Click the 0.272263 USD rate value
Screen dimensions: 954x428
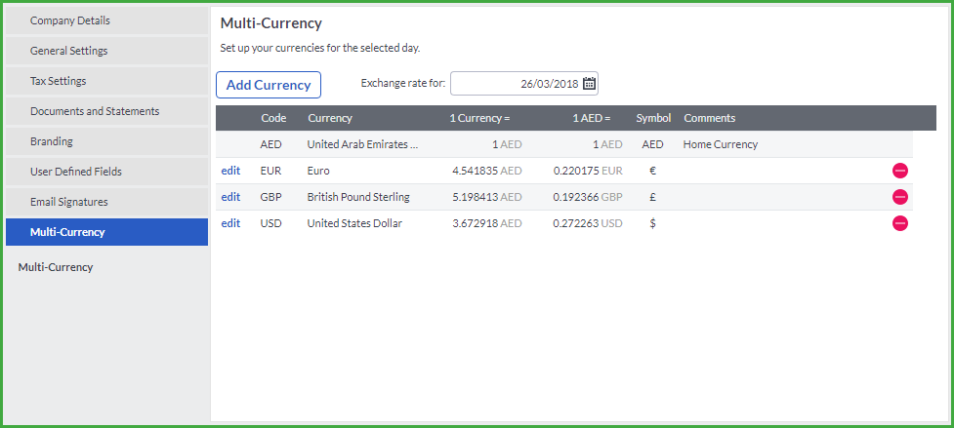pyautogui.click(x=588, y=223)
